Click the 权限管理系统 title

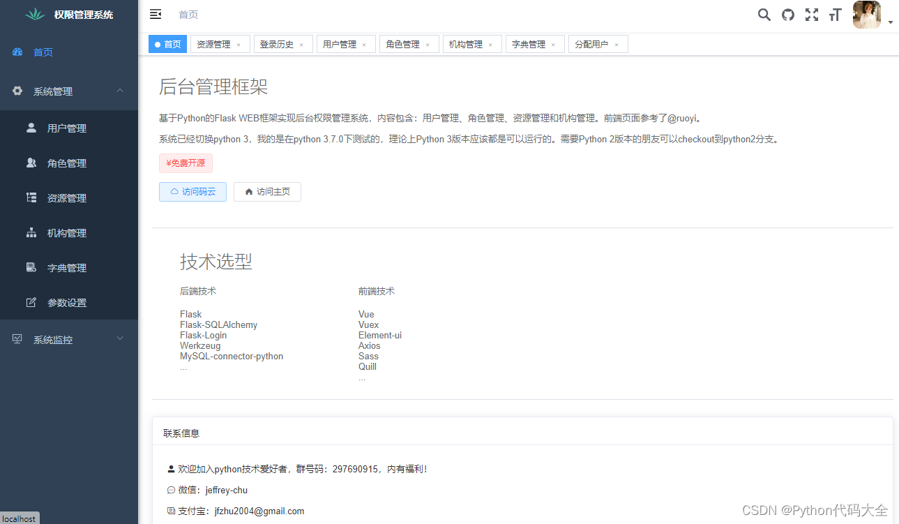(84, 15)
